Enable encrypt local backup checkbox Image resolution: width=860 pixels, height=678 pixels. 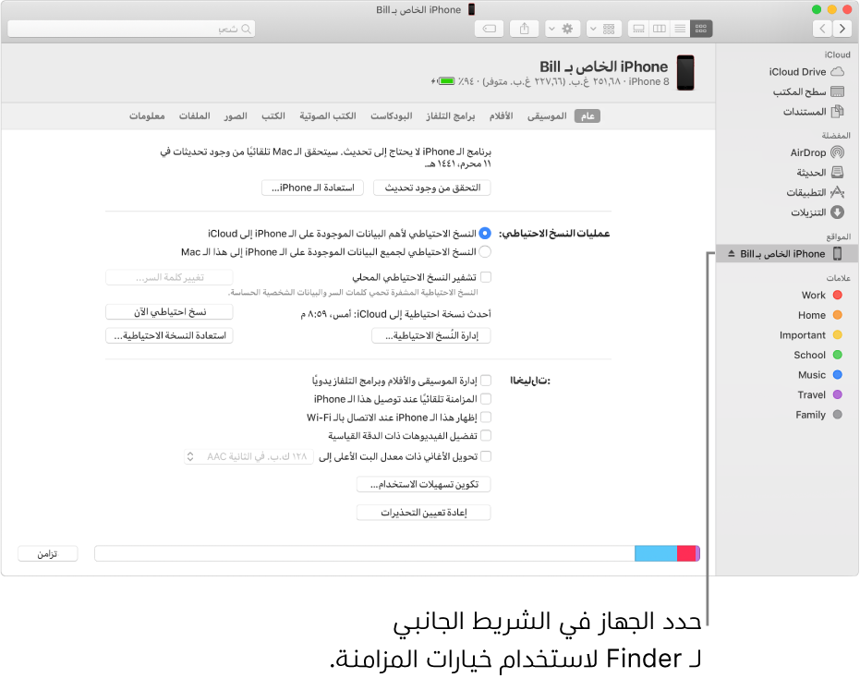(485, 277)
